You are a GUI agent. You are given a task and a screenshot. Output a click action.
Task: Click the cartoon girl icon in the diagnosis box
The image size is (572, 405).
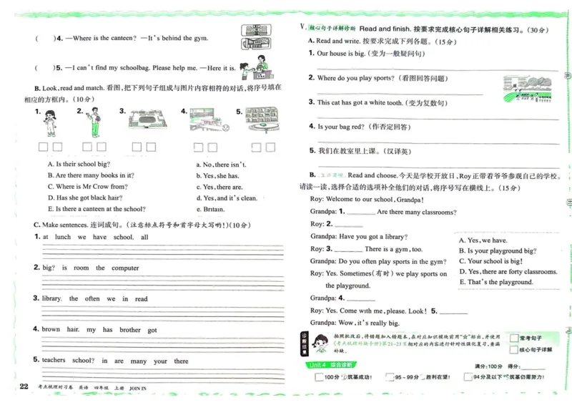[x=320, y=343]
